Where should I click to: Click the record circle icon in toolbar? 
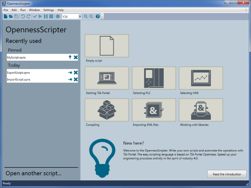pyautogui.click(x=58, y=16)
